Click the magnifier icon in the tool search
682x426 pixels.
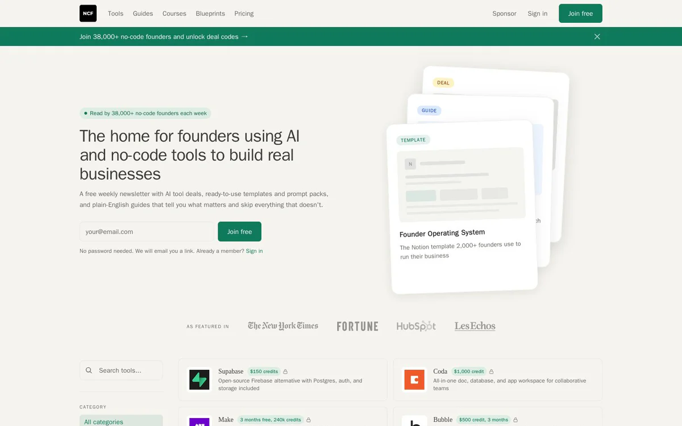click(89, 370)
